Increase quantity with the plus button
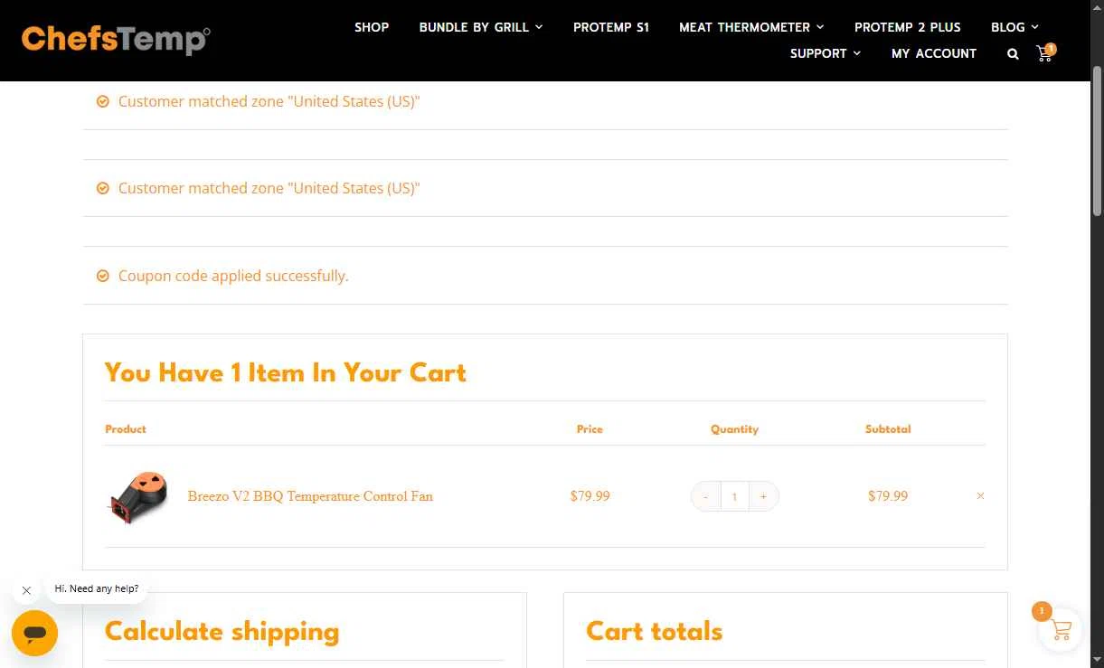 (763, 496)
